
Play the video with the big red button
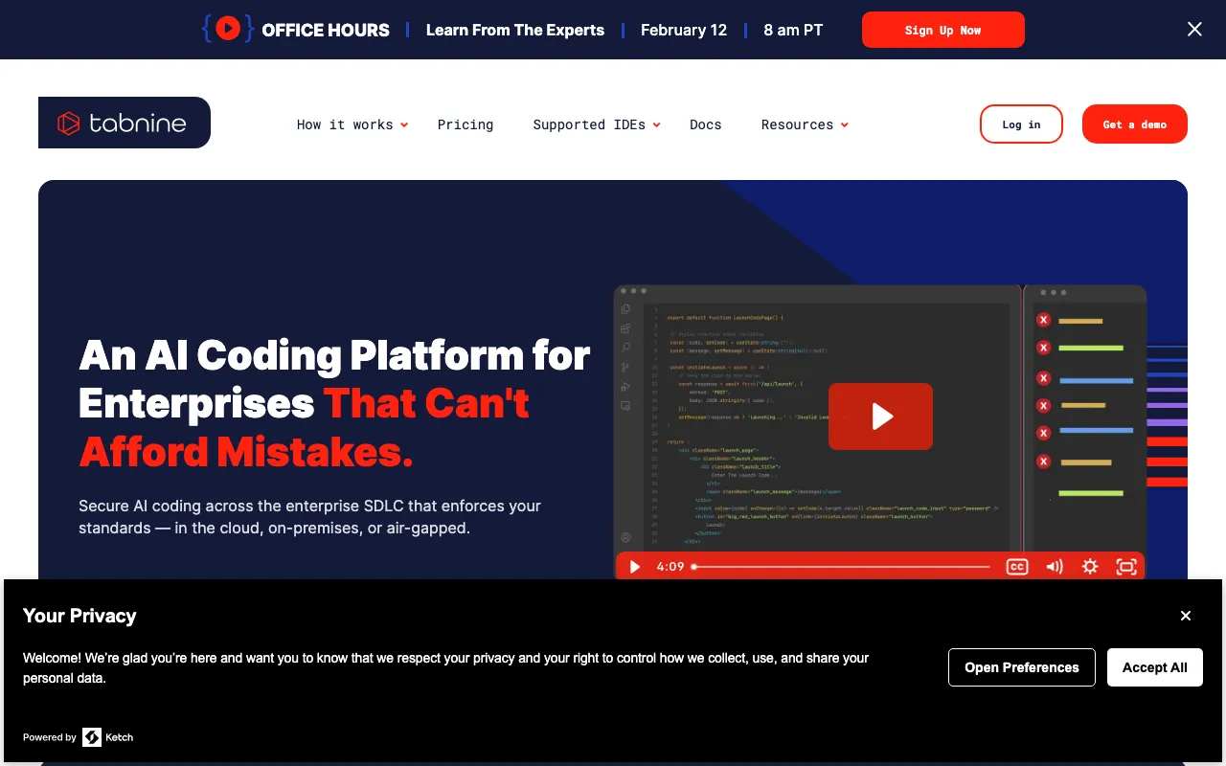coord(880,417)
